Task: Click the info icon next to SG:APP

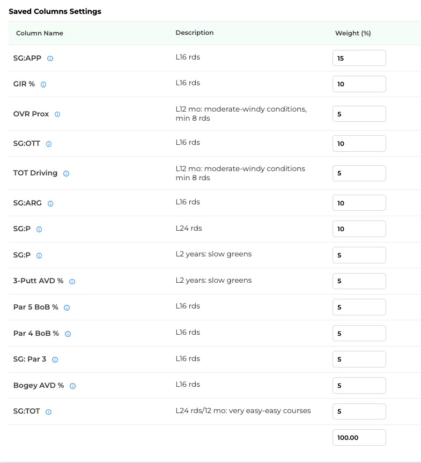Action: click(50, 58)
